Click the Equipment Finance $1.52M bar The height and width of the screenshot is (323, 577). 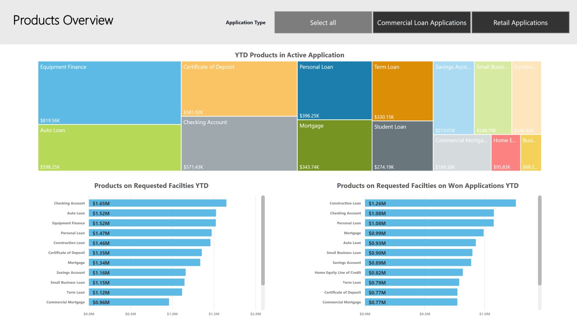(152, 223)
